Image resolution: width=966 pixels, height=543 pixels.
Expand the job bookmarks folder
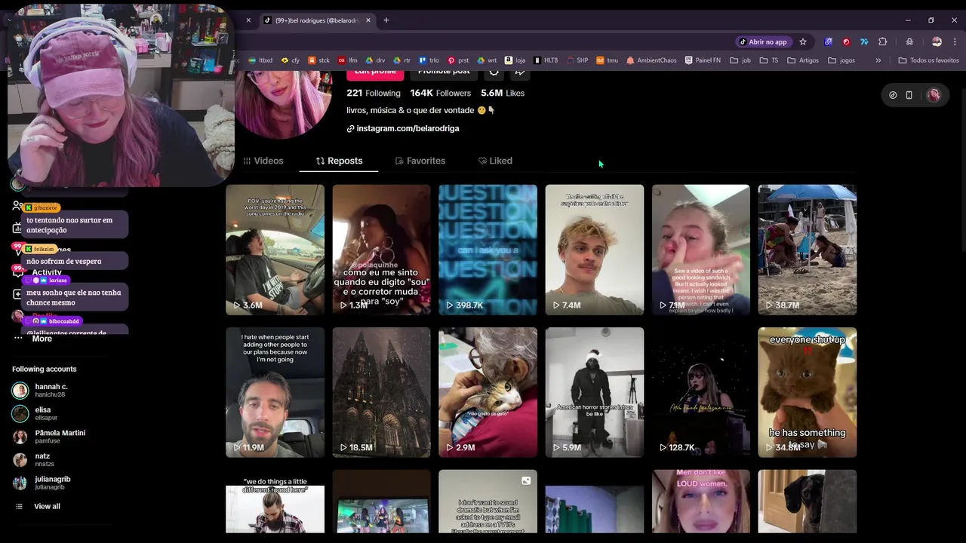(740, 60)
